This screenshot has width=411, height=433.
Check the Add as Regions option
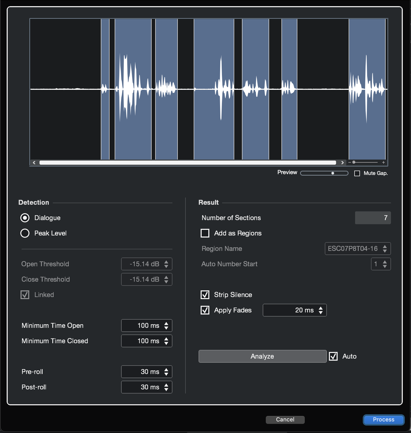[205, 233]
